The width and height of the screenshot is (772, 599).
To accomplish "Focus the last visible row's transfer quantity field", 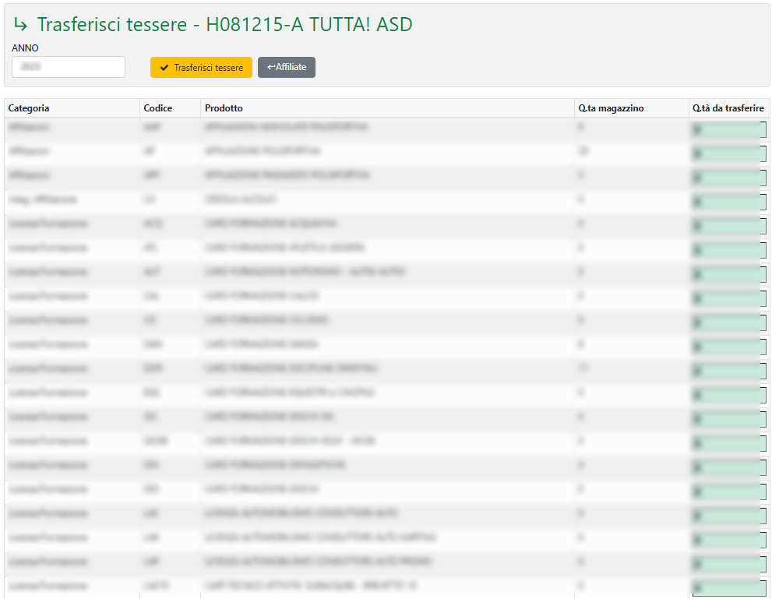I will pyautogui.click(x=728, y=588).
